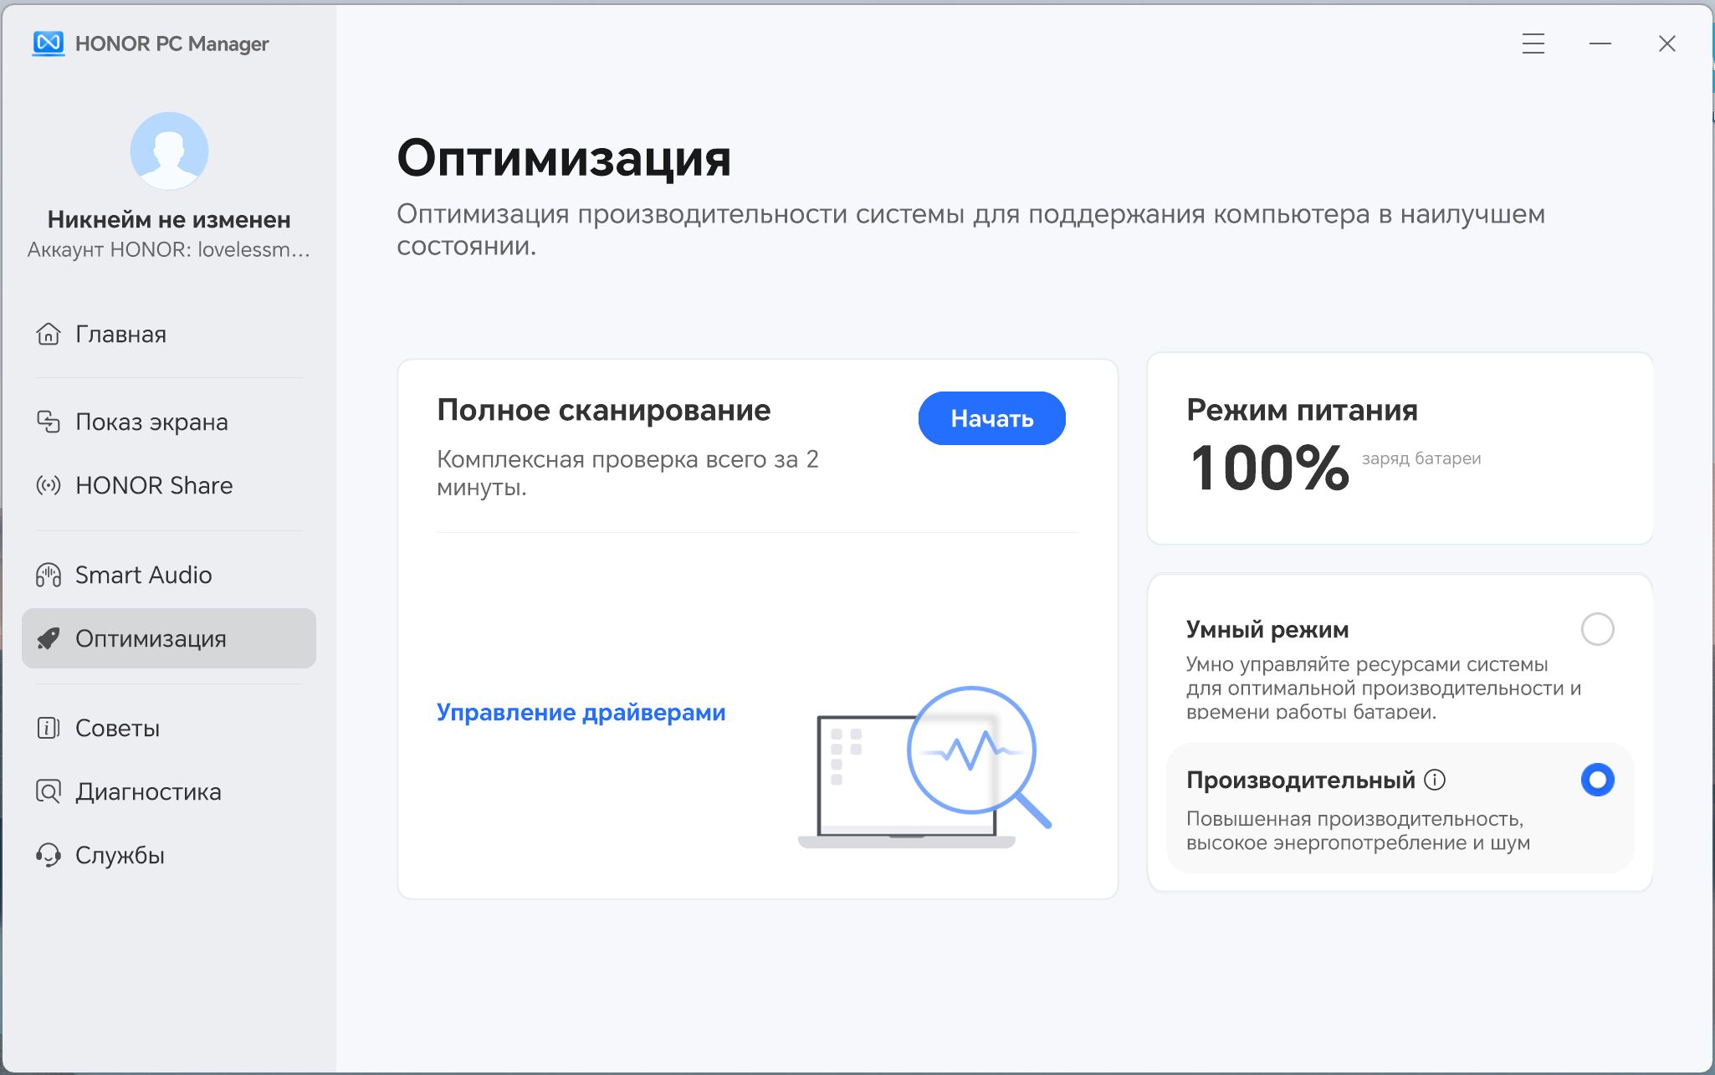
Task: Open Управление драйверами link
Action: (x=581, y=713)
